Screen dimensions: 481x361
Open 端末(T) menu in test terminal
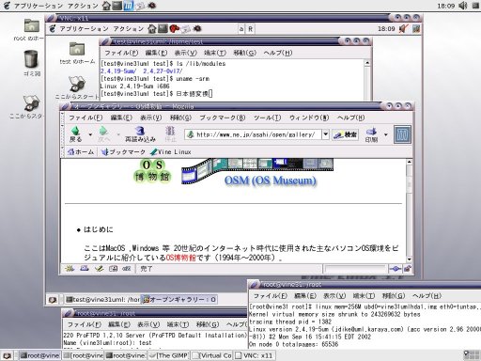215,53
